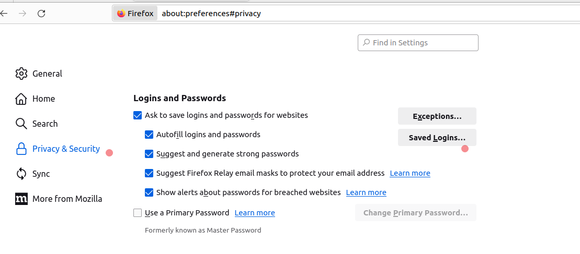Viewport: 580px width, 254px height.
Task: Click the Home house icon
Action: [x=21, y=99]
